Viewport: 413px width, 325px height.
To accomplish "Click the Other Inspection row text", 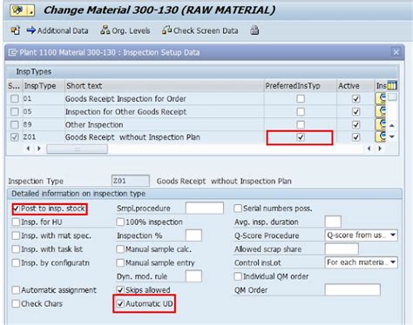I will tap(94, 125).
